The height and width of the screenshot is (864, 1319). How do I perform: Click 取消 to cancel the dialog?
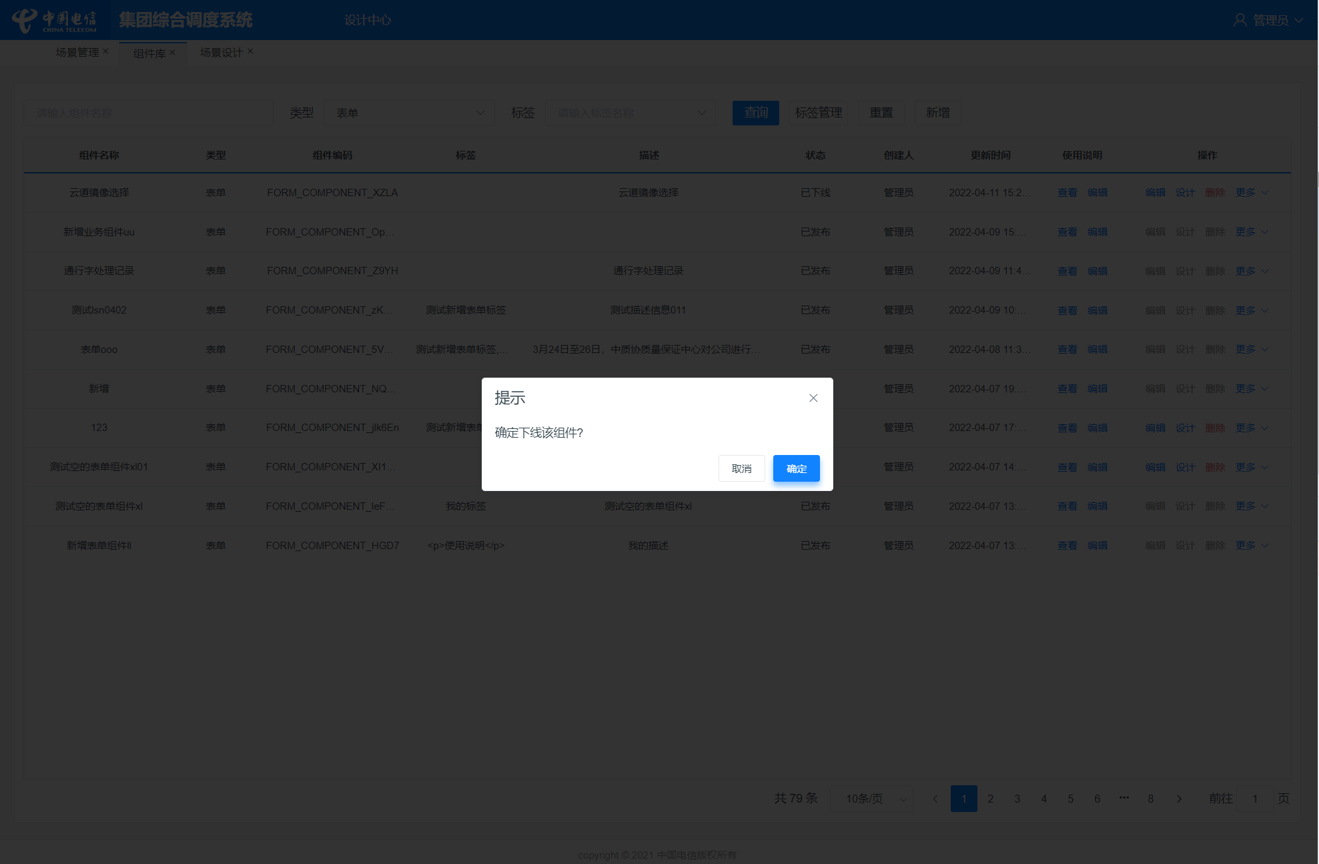741,468
